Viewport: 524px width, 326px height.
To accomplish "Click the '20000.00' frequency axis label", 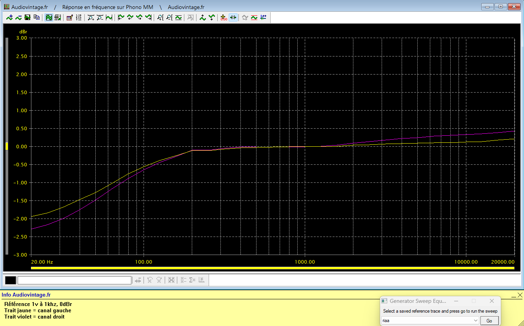I will (502, 262).
